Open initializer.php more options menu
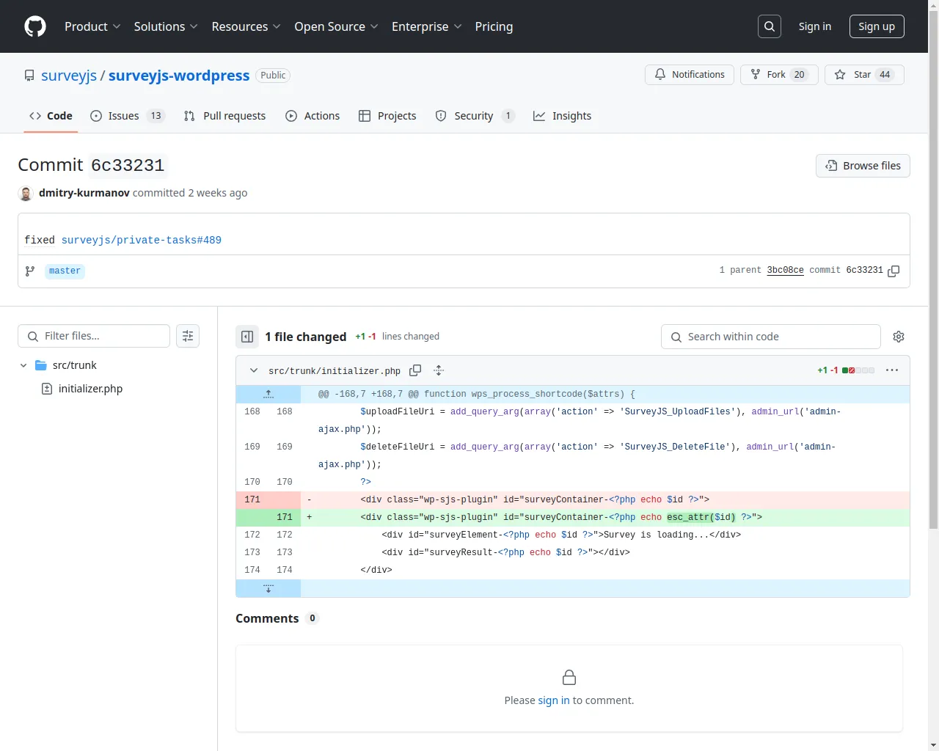This screenshot has width=939, height=751. (892, 370)
